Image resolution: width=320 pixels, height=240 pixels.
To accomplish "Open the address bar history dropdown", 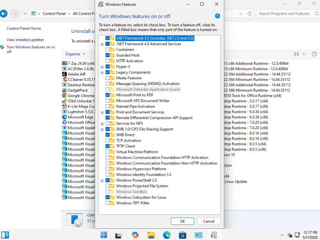I will [x=241, y=14].
